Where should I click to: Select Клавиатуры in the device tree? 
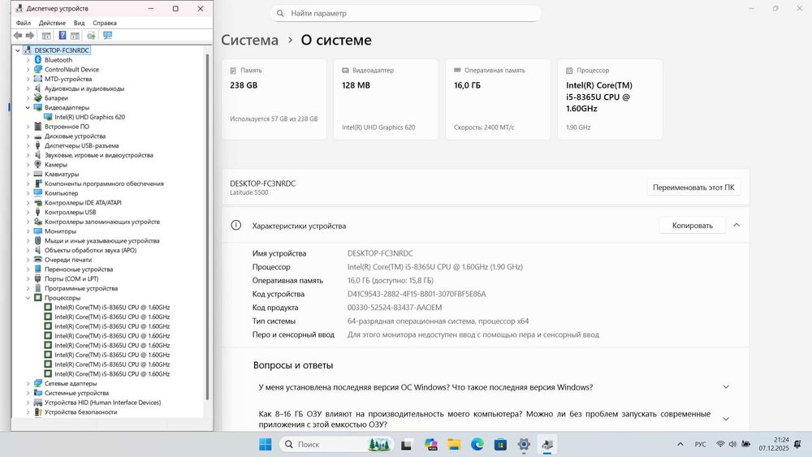62,175
